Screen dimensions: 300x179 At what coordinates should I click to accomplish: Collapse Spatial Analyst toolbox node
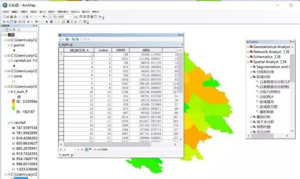248,62
